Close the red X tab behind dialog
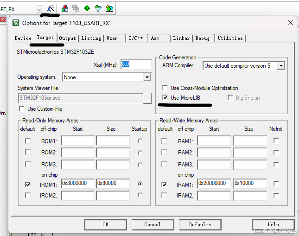 pyautogui.click(x=2, y=19)
